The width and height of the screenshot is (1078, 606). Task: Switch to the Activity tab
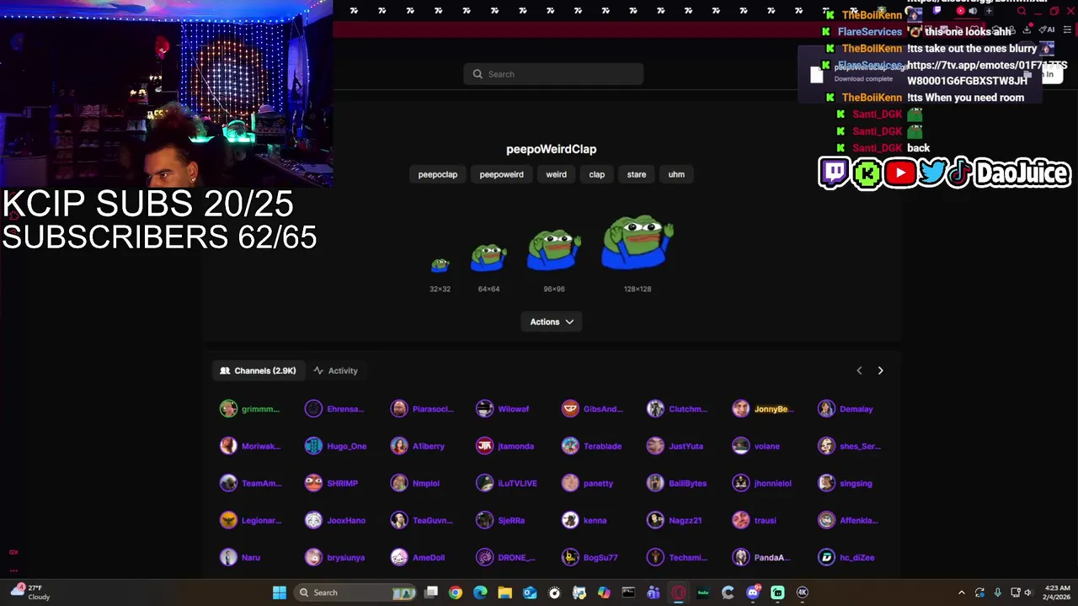point(335,370)
